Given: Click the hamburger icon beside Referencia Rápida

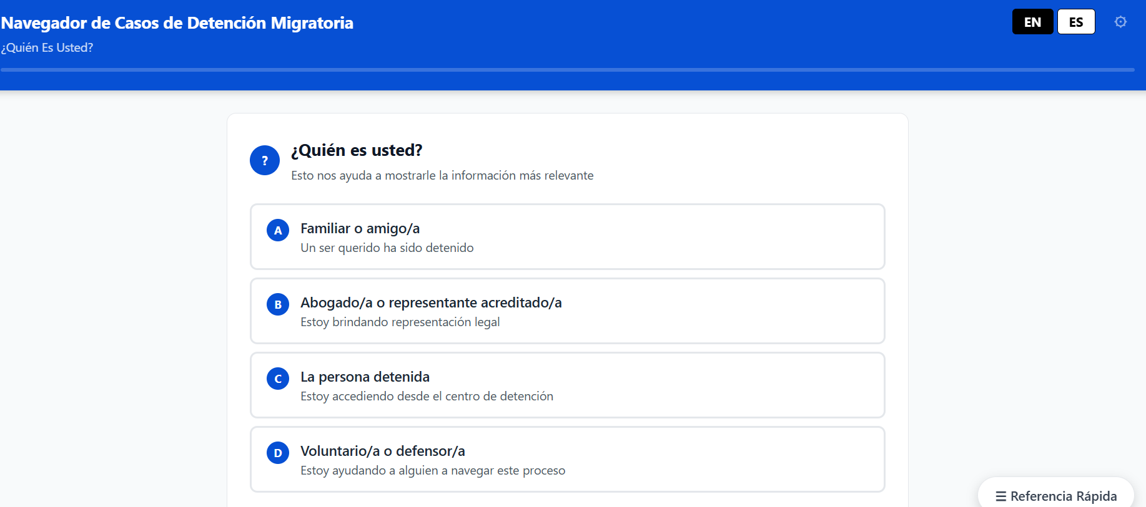Looking at the screenshot, I should 1000,496.
